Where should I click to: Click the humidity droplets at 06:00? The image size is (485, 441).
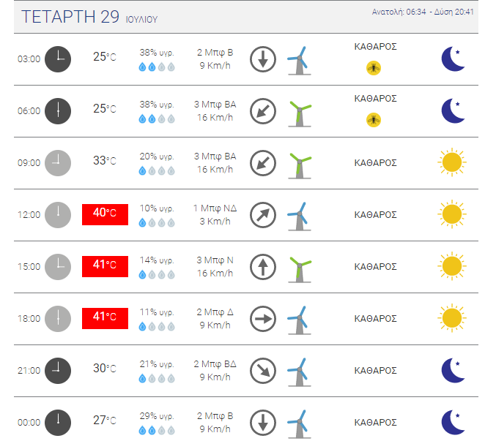click(157, 119)
